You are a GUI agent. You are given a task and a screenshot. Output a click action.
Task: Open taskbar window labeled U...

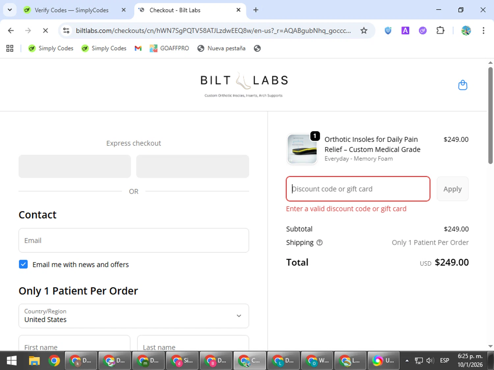pos(383,361)
